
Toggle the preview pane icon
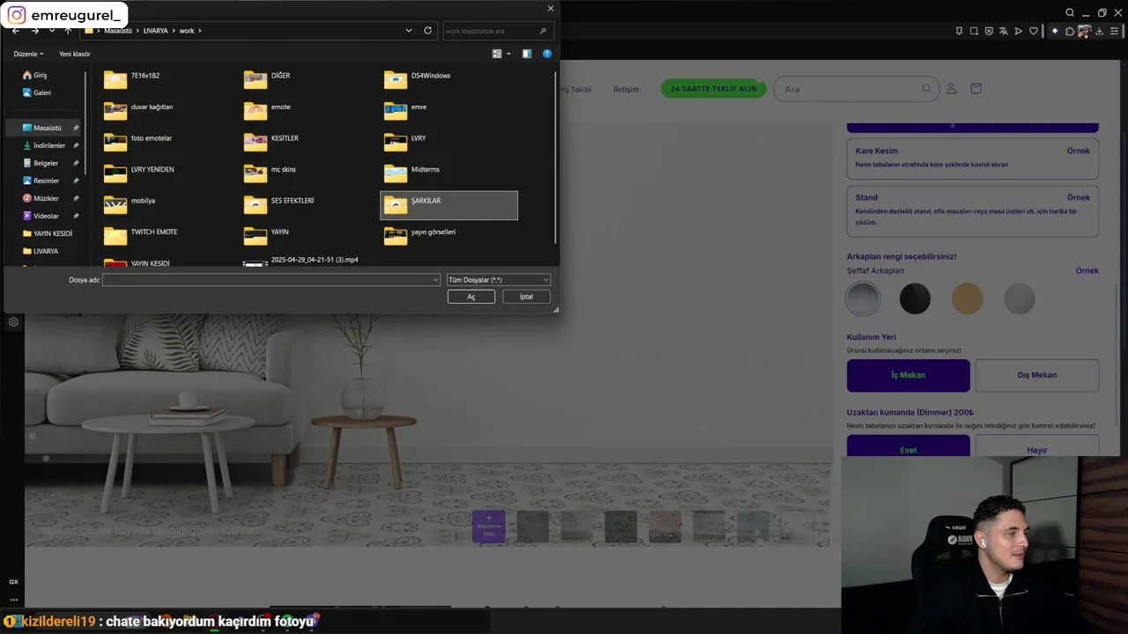tap(527, 54)
